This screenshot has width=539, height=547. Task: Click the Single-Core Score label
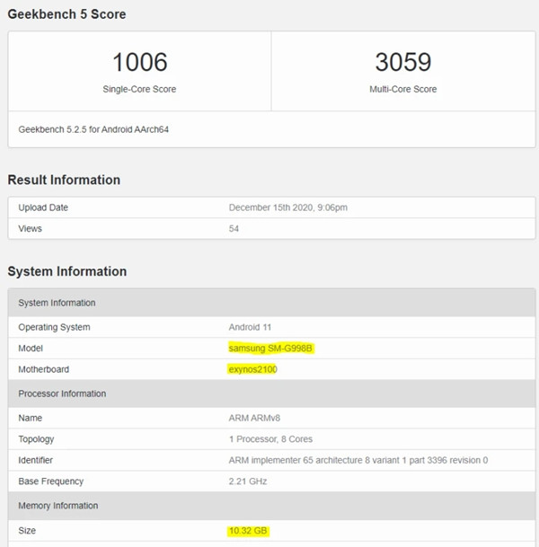tap(139, 89)
